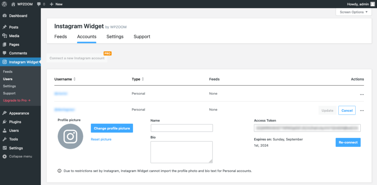
Task: Click the Pages icon in sidebar
Action: [4, 44]
